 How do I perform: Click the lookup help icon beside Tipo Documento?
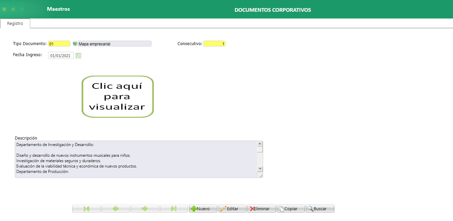pos(75,43)
